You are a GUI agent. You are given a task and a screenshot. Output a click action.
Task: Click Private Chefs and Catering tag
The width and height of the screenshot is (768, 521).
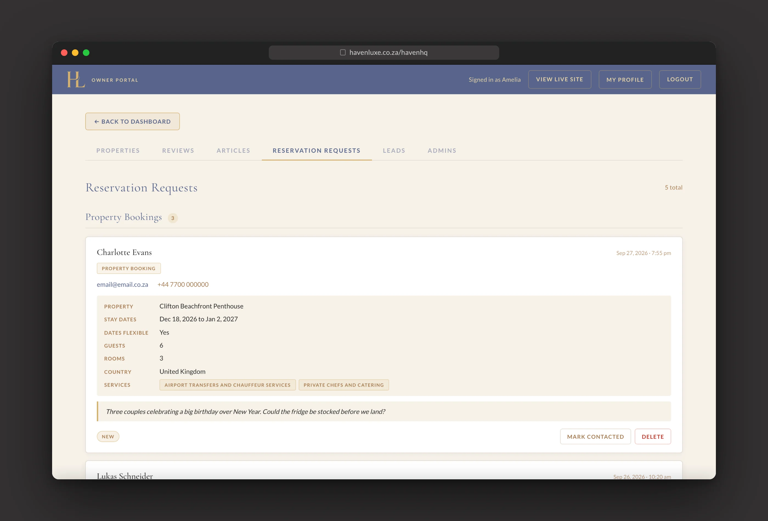(344, 385)
